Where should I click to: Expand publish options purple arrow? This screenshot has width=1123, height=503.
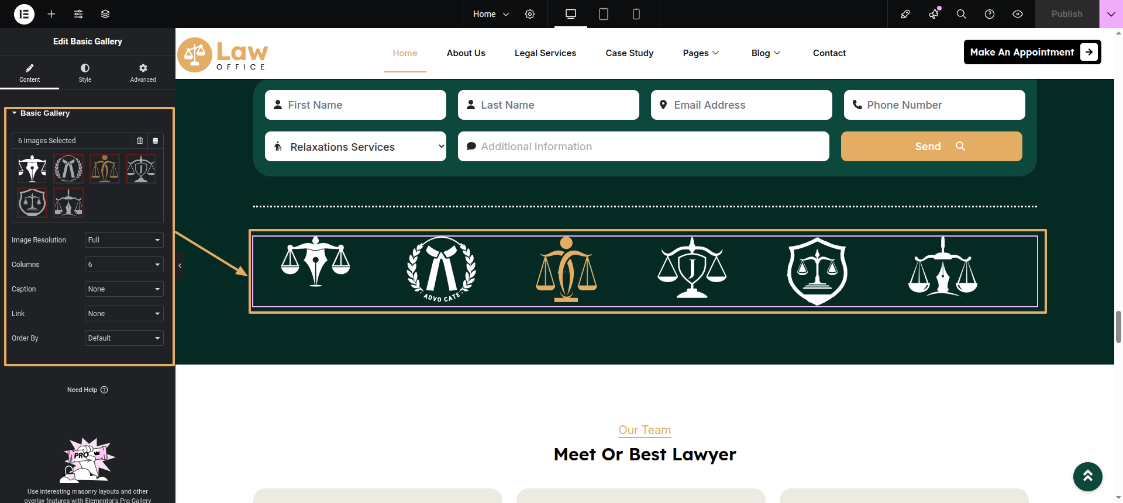coord(1111,14)
